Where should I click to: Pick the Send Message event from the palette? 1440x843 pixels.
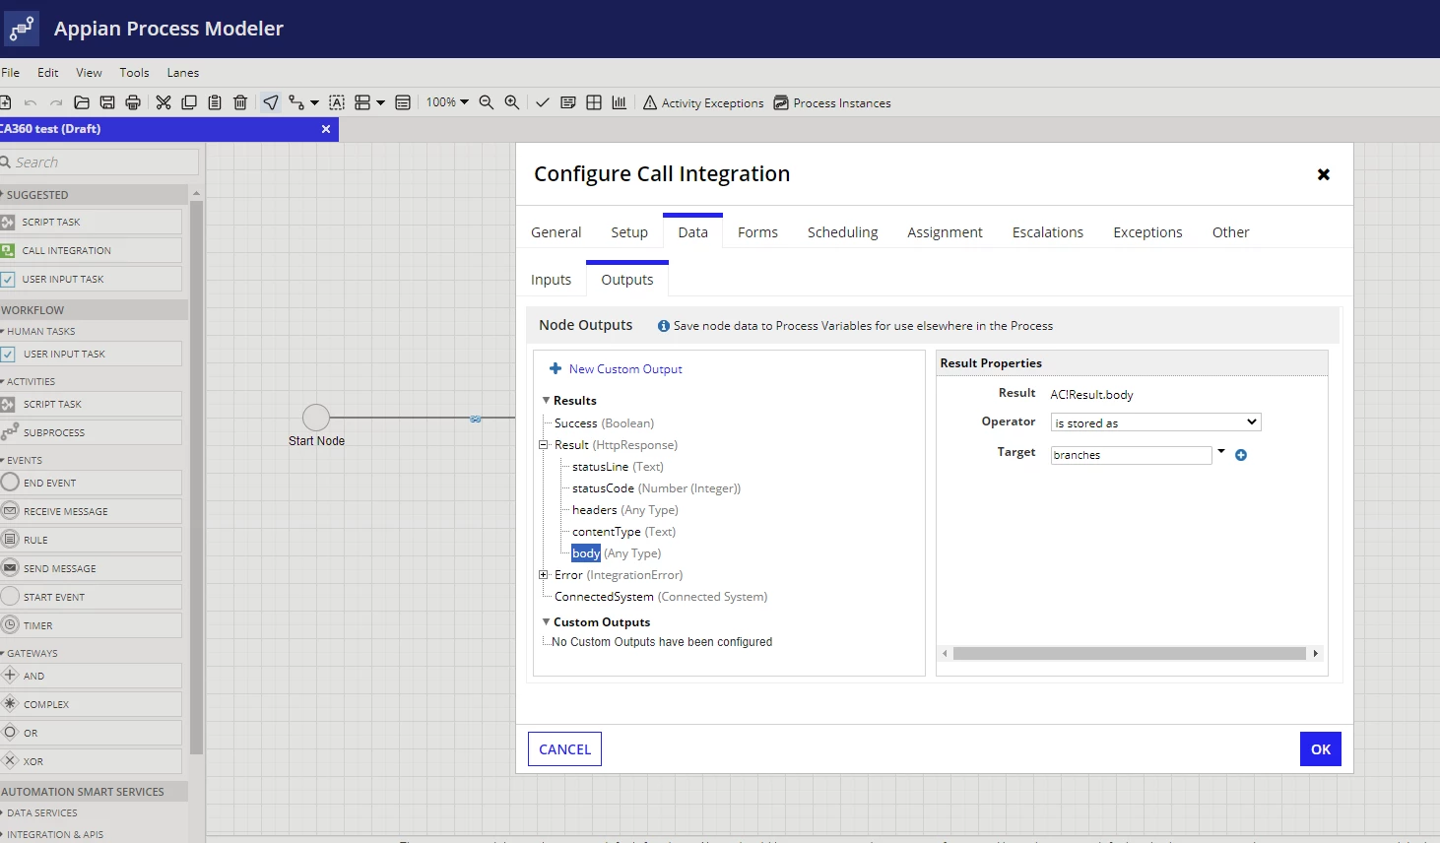click(91, 568)
